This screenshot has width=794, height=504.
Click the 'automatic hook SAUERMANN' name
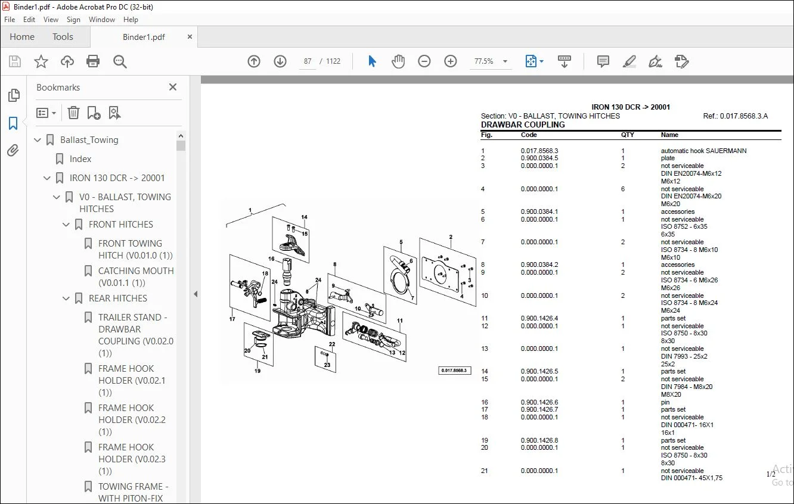pyautogui.click(x=703, y=151)
